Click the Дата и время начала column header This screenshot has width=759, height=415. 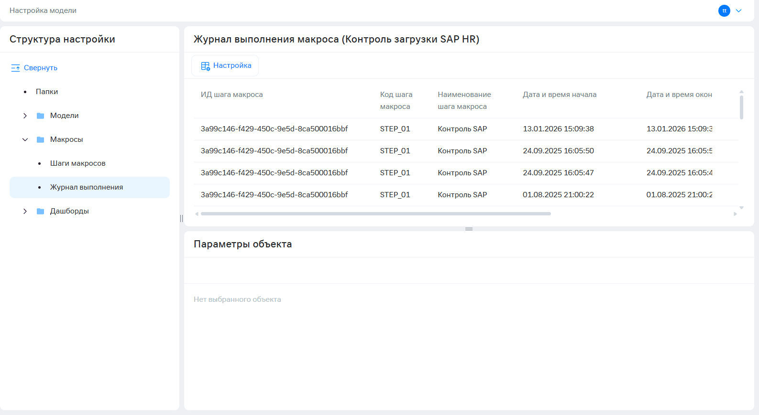(x=560, y=95)
